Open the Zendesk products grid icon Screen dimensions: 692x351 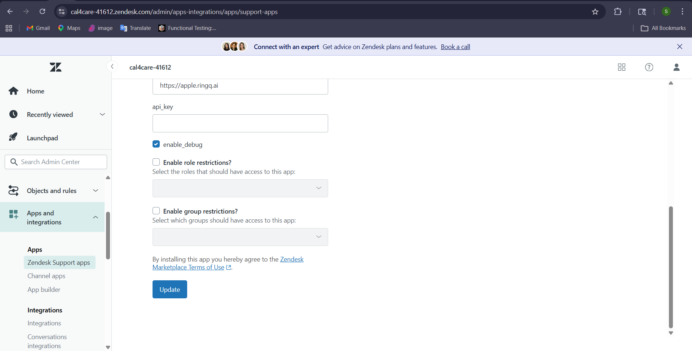pyautogui.click(x=622, y=67)
